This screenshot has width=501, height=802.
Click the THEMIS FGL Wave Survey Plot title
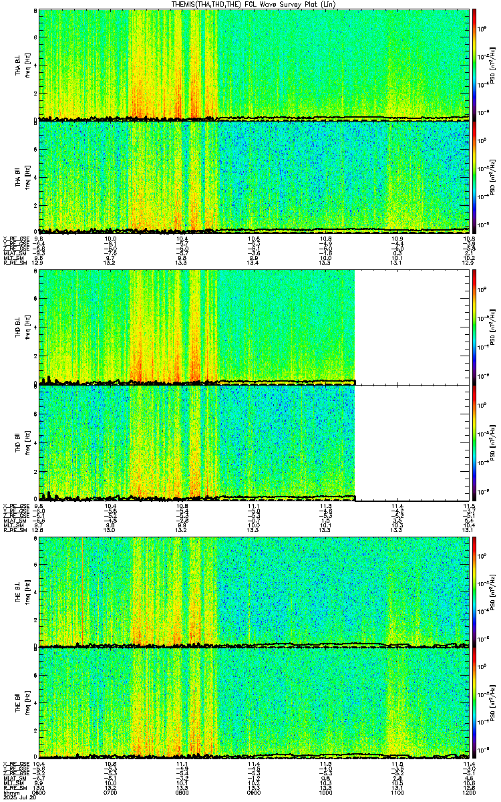251,4
